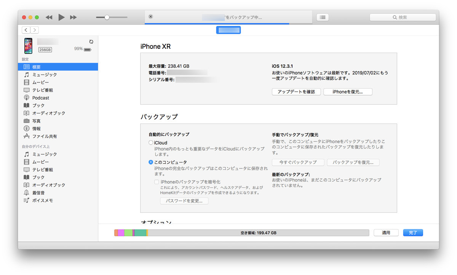Click the バックアップを復元... button

pyautogui.click(x=353, y=162)
